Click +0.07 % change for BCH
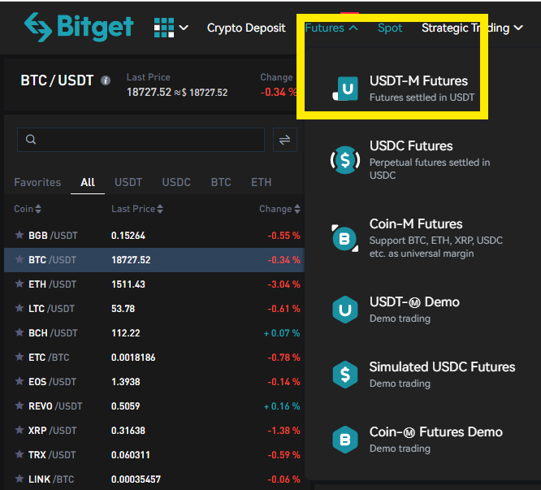This screenshot has width=541, height=490. click(282, 333)
